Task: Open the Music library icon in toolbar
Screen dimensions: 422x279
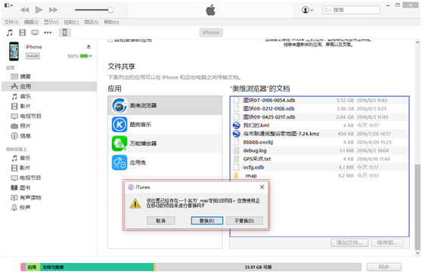Action: tap(10, 33)
